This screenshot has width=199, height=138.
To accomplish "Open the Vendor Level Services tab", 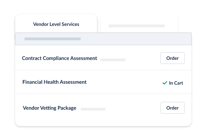I will [x=56, y=24].
